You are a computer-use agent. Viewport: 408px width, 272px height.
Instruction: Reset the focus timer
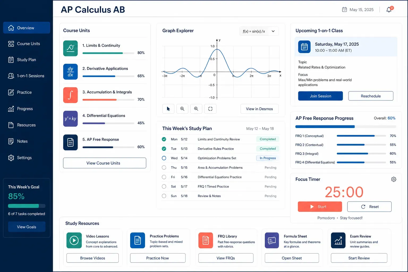(x=369, y=207)
